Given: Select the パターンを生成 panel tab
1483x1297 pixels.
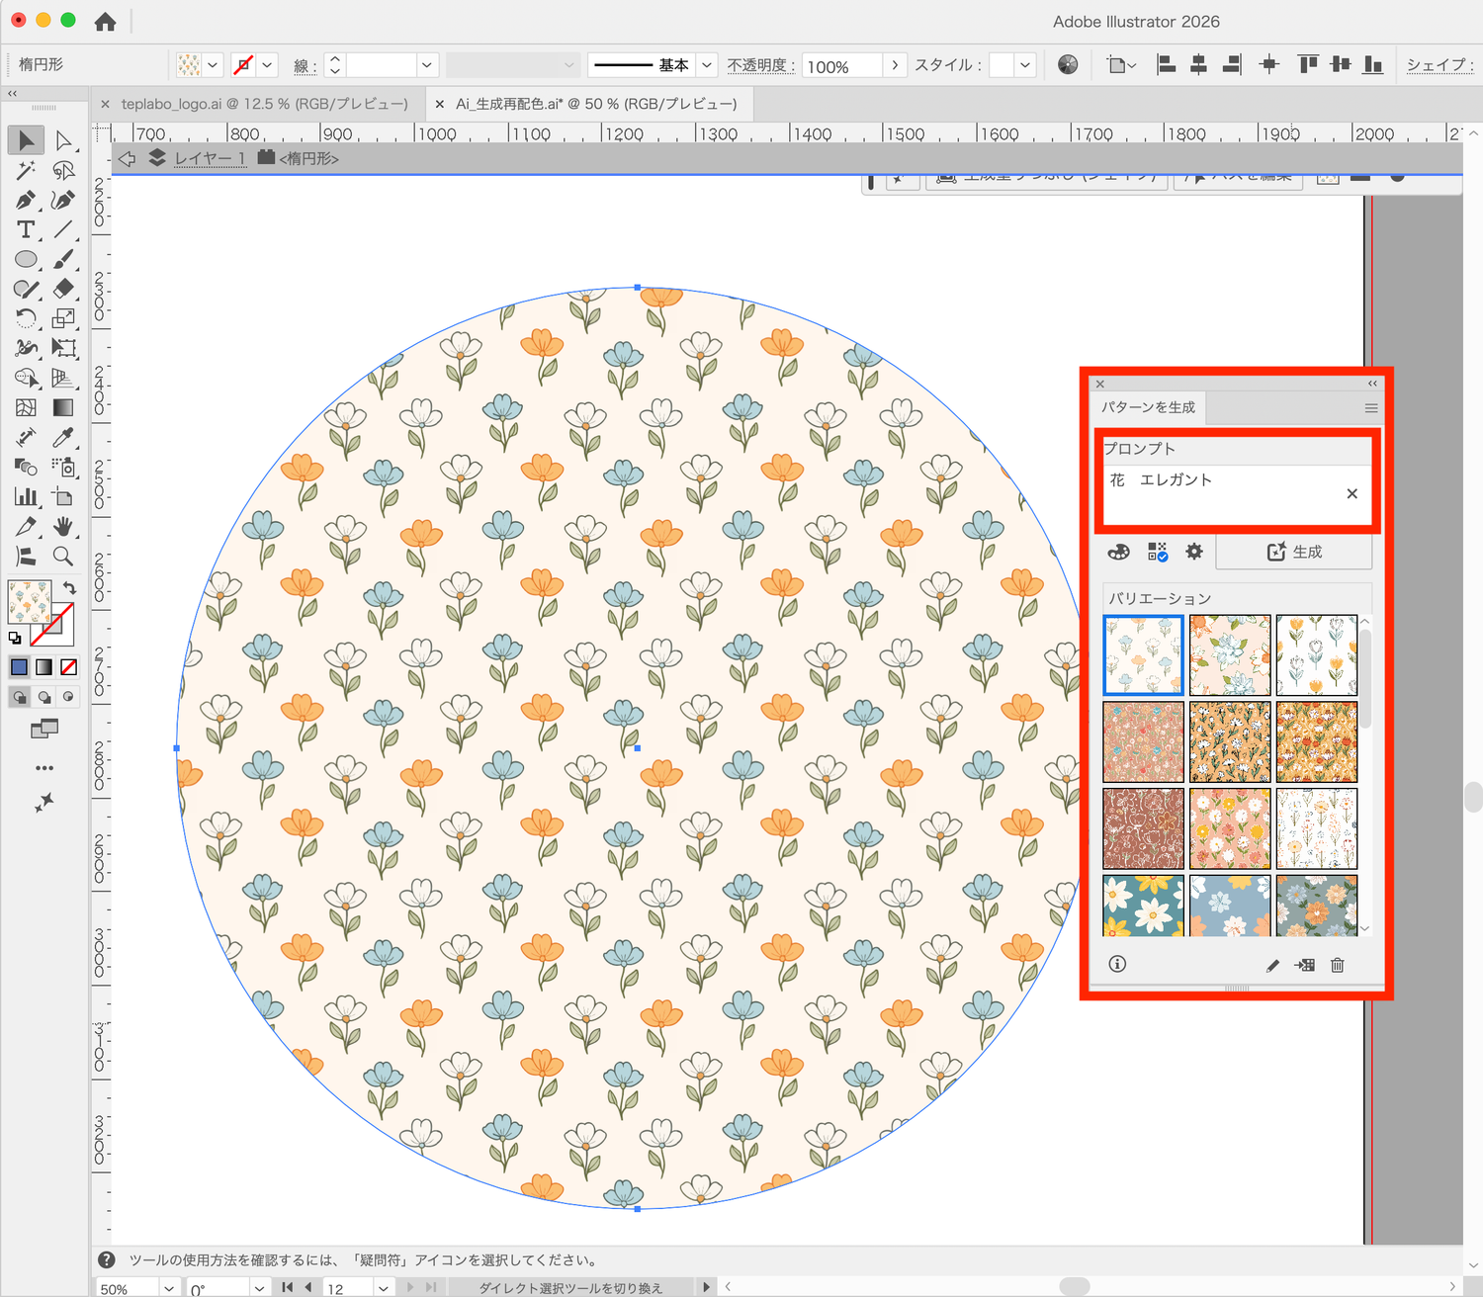Looking at the screenshot, I should pos(1148,407).
